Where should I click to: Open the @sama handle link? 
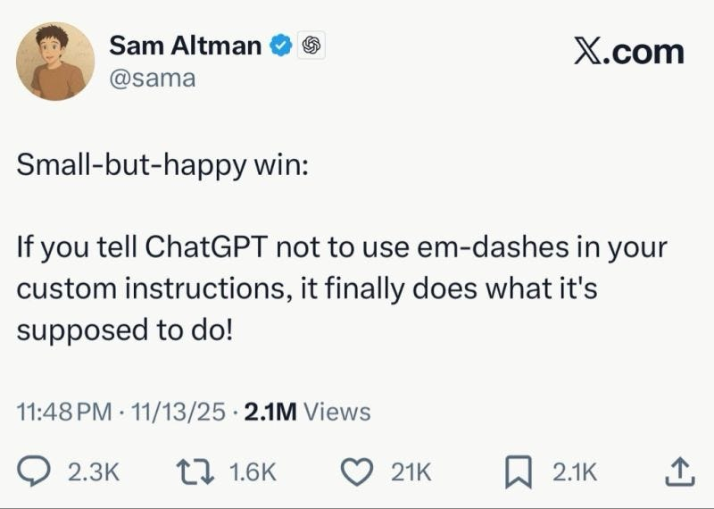pyautogui.click(x=152, y=79)
